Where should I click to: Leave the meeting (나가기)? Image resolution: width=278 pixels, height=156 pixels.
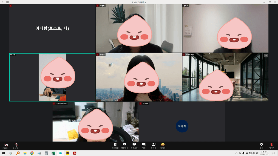(272, 146)
